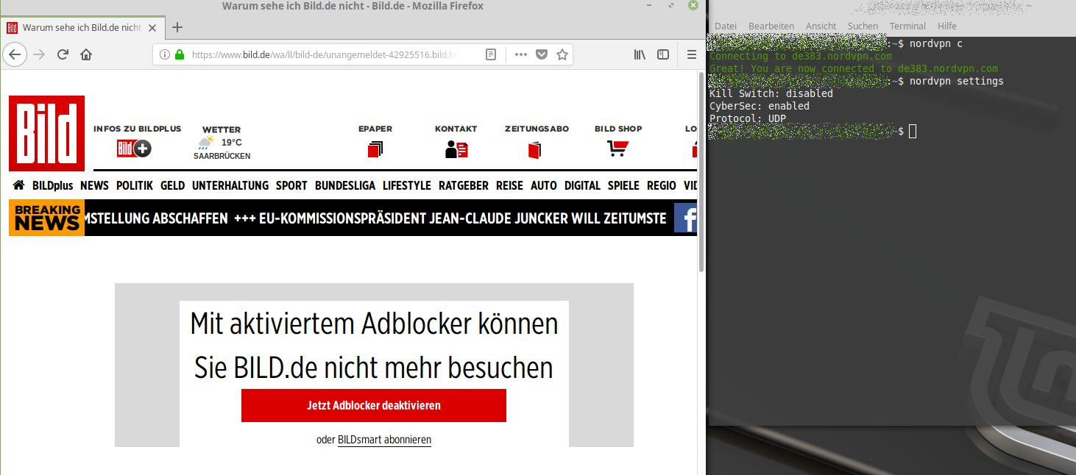Open BILDplus navigation item
Image resolution: width=1076 pixels, height=475 pixels.
(53, 185)
